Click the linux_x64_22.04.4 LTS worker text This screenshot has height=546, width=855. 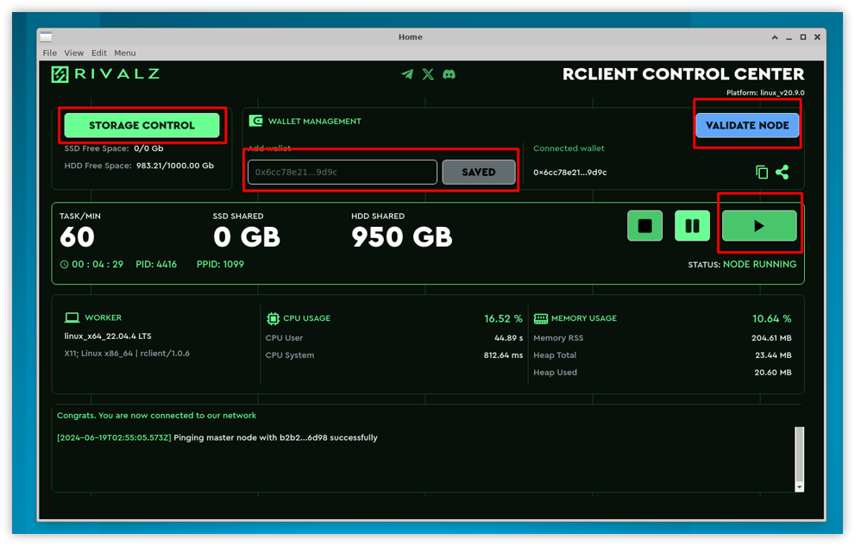coord(108,336)
